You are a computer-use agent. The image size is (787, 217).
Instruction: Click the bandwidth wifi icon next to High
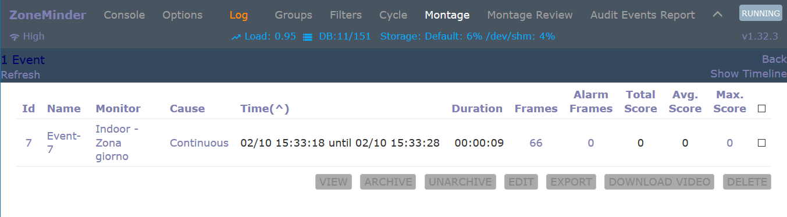tap(15, 37)
